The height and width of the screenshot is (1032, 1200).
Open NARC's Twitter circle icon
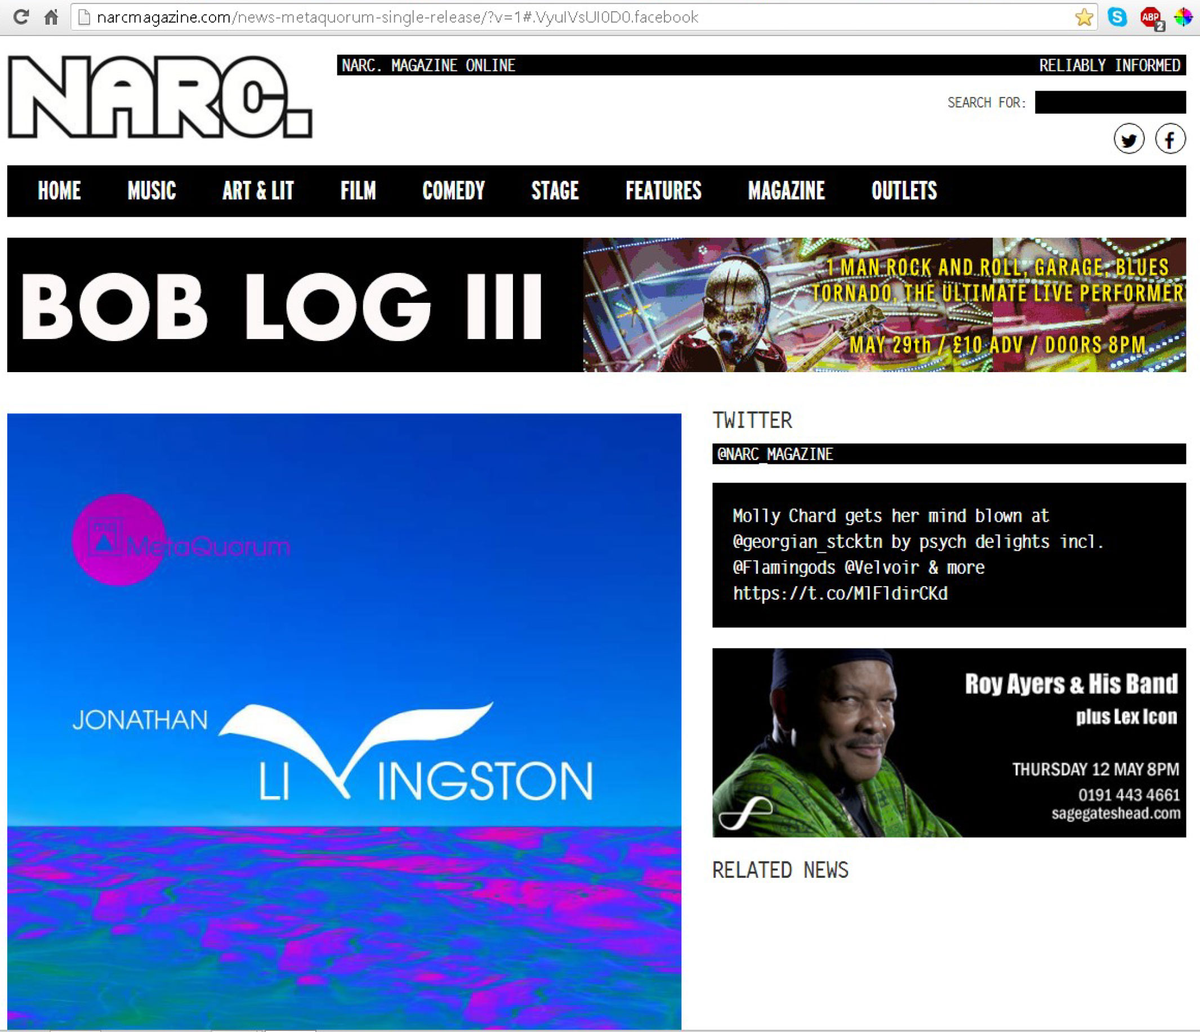pos(1128,139)
